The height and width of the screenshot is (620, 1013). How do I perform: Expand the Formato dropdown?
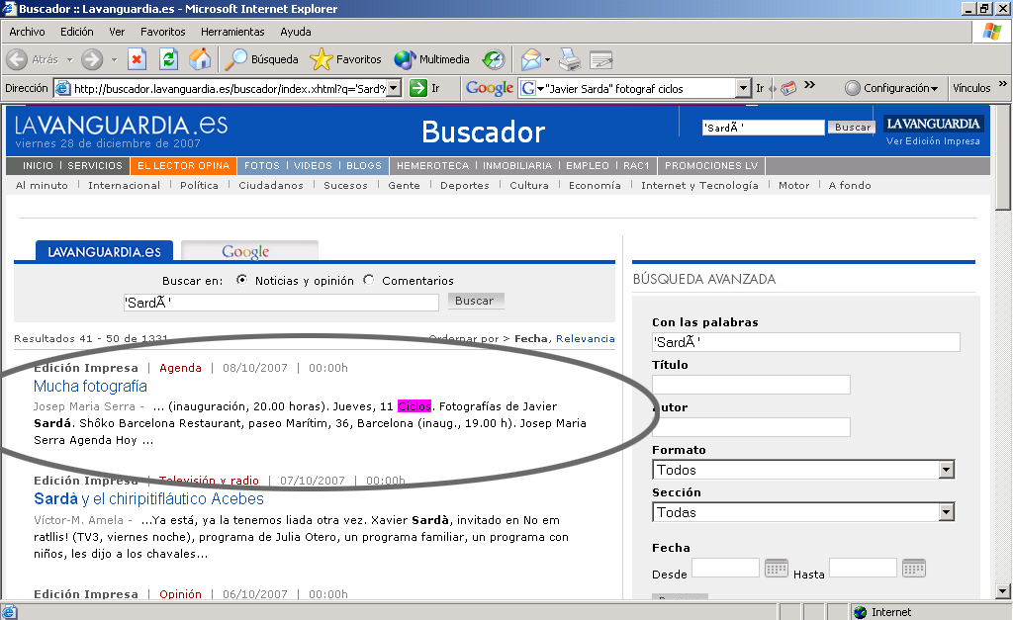[x=946, y=470]
